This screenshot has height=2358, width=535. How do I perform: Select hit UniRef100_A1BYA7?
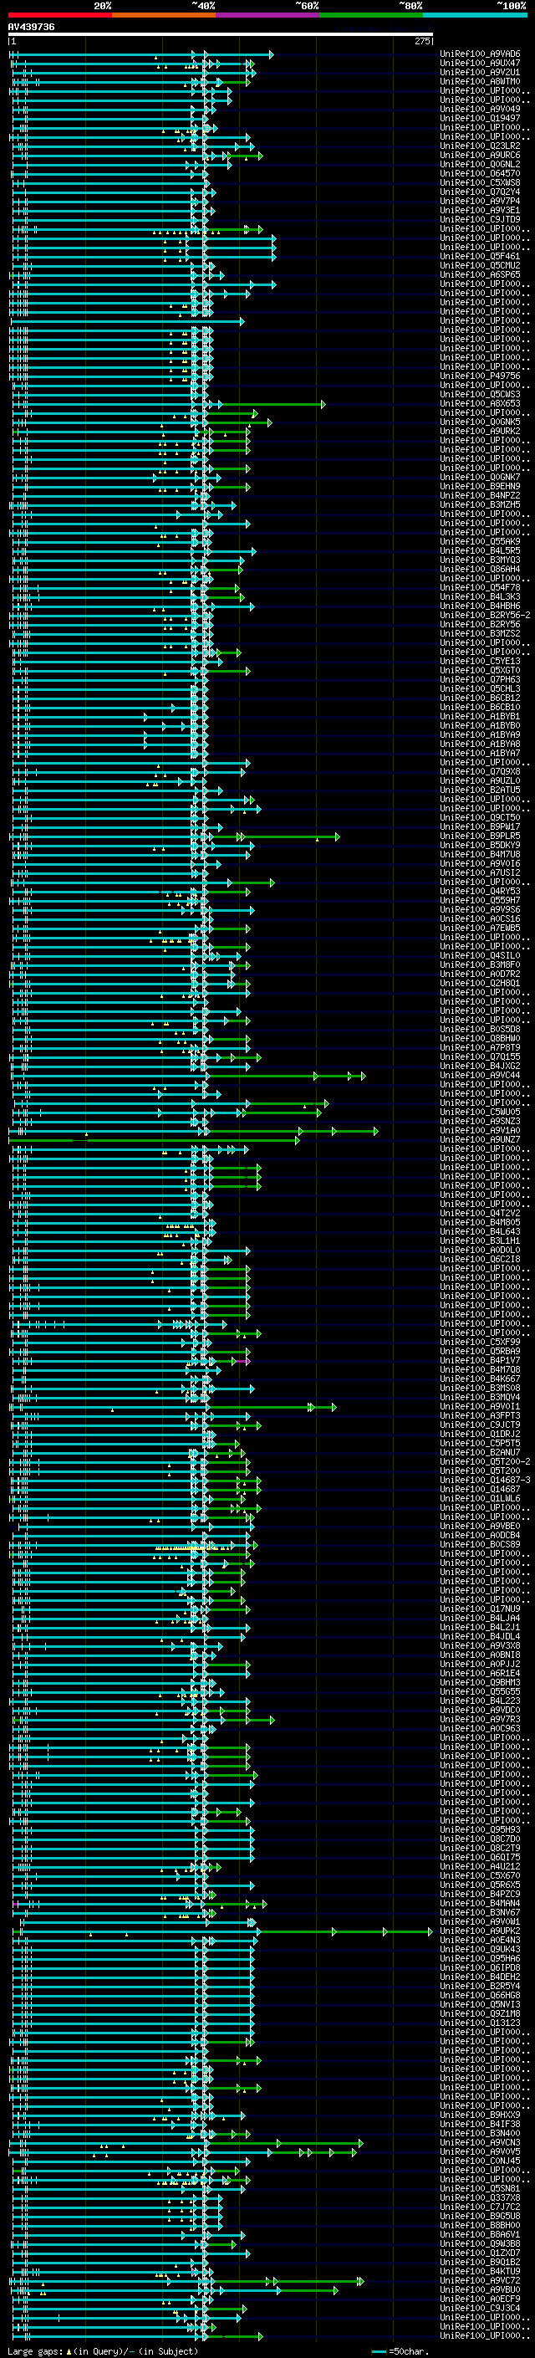480,754
